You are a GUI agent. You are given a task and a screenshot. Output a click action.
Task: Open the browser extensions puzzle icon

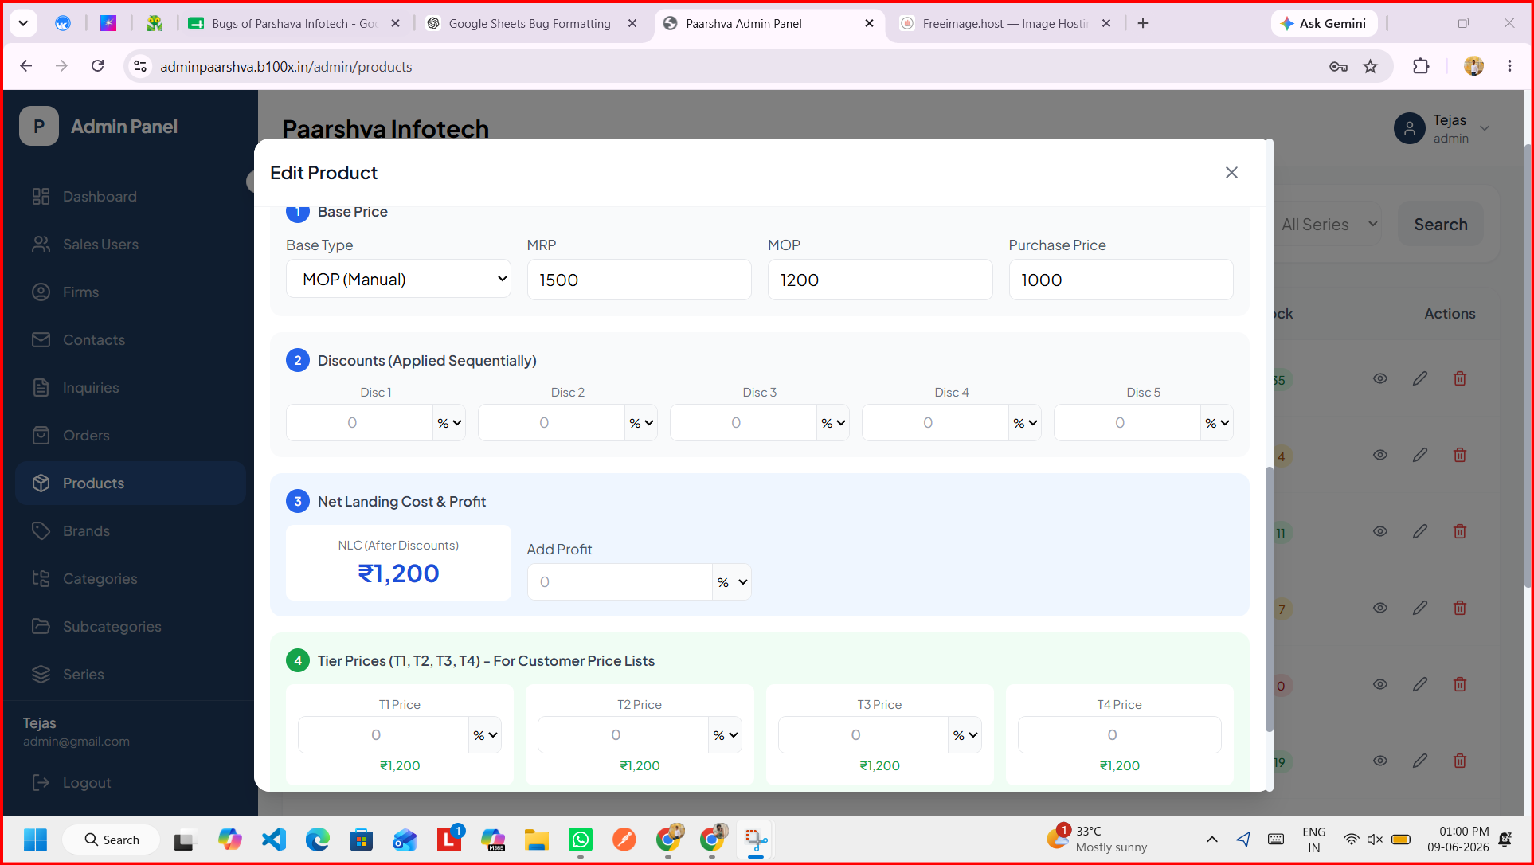pyautogui.click(x=1421, y=67)
